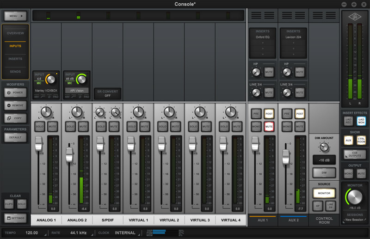370x239 pixels.
Task: Set Aux 1 to PRE routing
Action: coord(256,114)
